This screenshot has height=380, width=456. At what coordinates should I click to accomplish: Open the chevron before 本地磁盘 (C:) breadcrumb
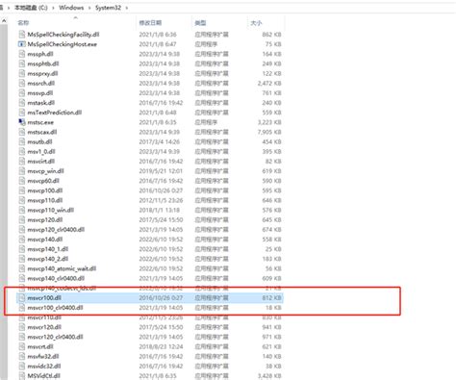coord(9,8)
